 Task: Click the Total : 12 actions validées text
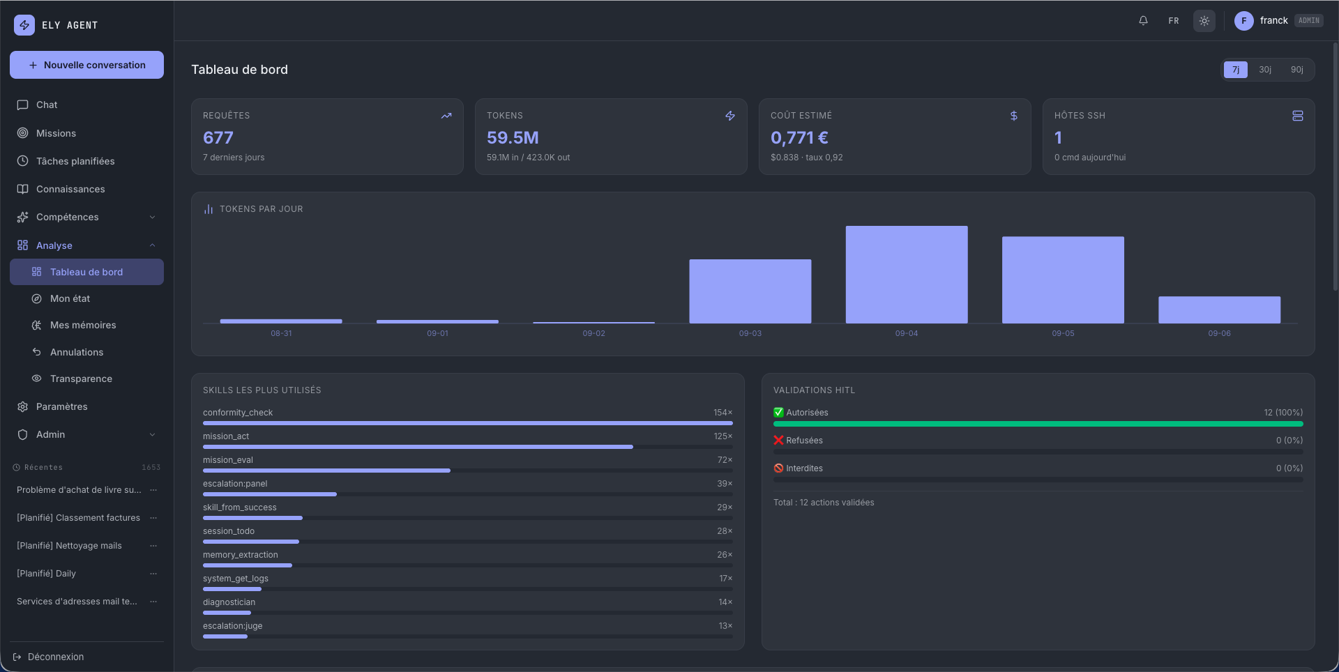[824, 503]
